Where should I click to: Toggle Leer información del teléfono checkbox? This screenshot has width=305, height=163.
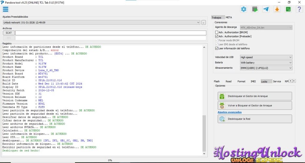click(217, 48)
